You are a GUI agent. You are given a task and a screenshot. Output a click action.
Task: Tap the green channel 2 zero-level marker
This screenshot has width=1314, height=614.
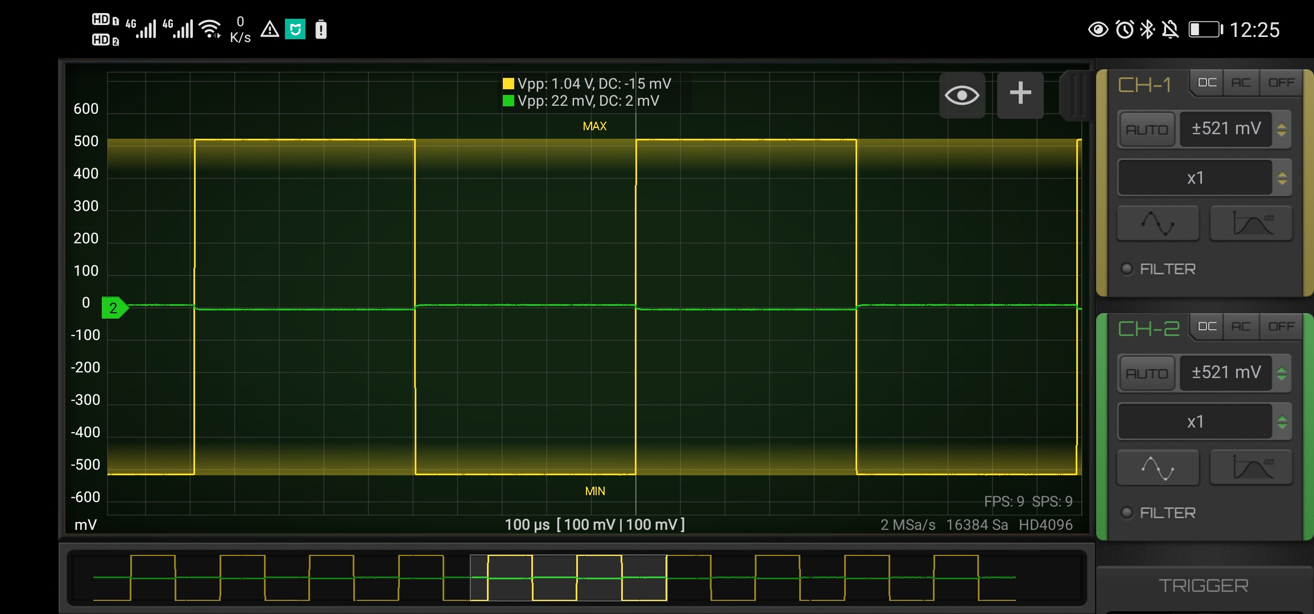click(x=115, y=308)
